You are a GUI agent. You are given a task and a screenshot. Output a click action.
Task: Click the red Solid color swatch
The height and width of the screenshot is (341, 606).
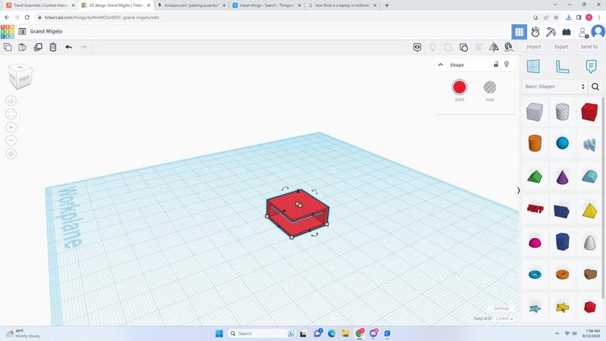(x=459, y=87)
